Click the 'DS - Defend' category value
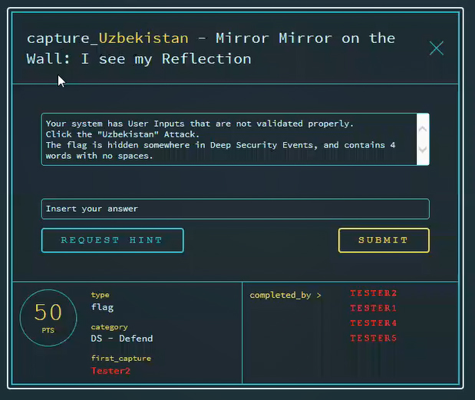475x400 pixels. coord(121,339)
